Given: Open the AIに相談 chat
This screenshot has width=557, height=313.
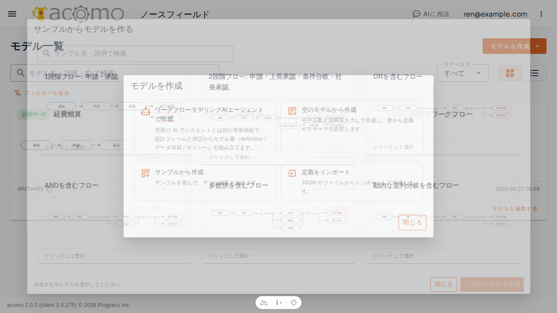Looking at the screenshot, I should (431, 14).
